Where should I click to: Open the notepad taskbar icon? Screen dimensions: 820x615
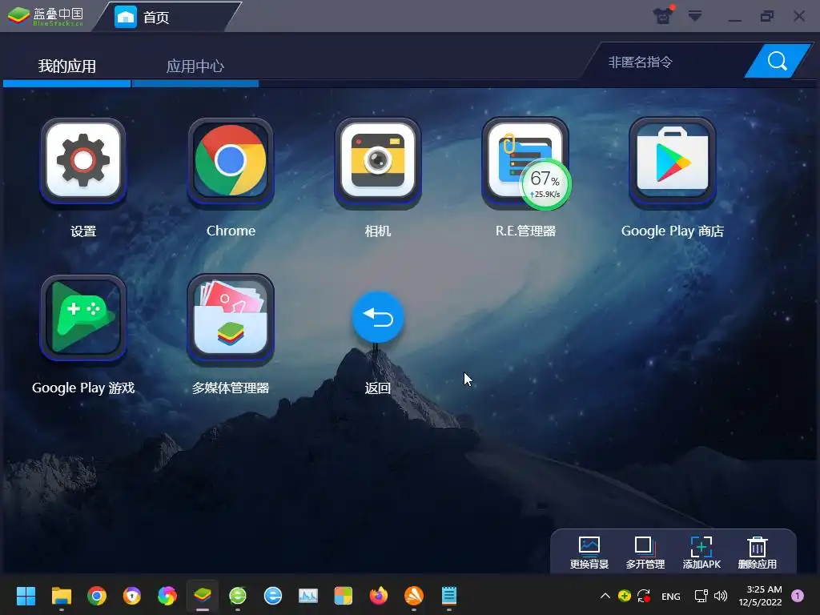click(449, 596)
